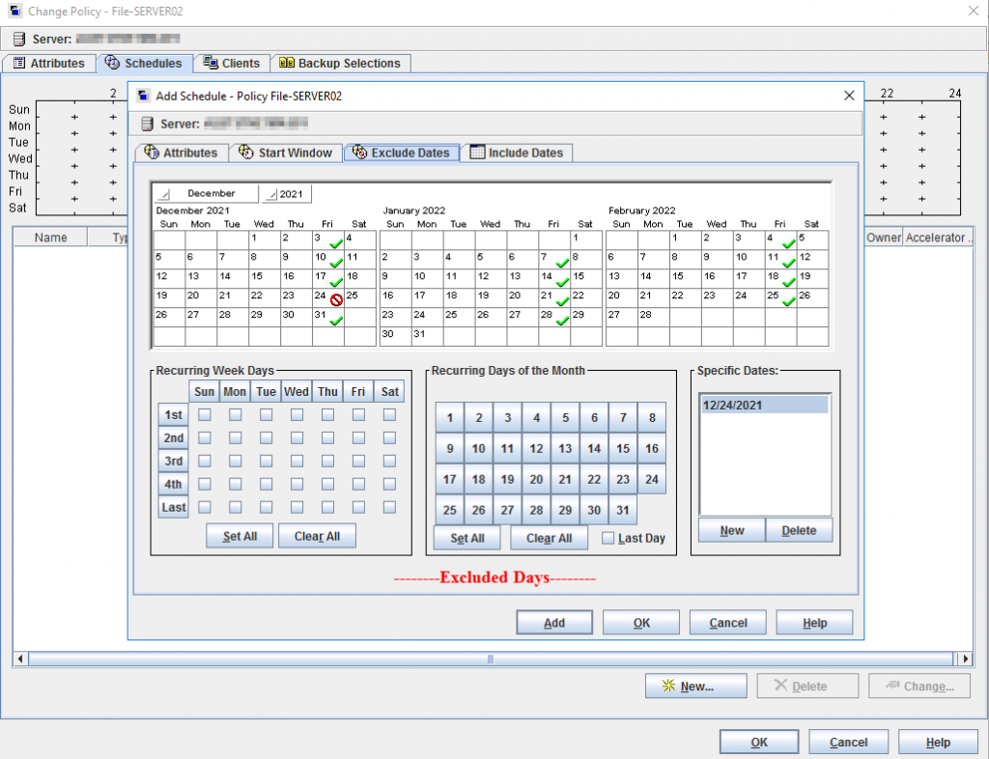The image size is (989, 759).
Task: Click the yellow star New... button
Action: [695, 687]
